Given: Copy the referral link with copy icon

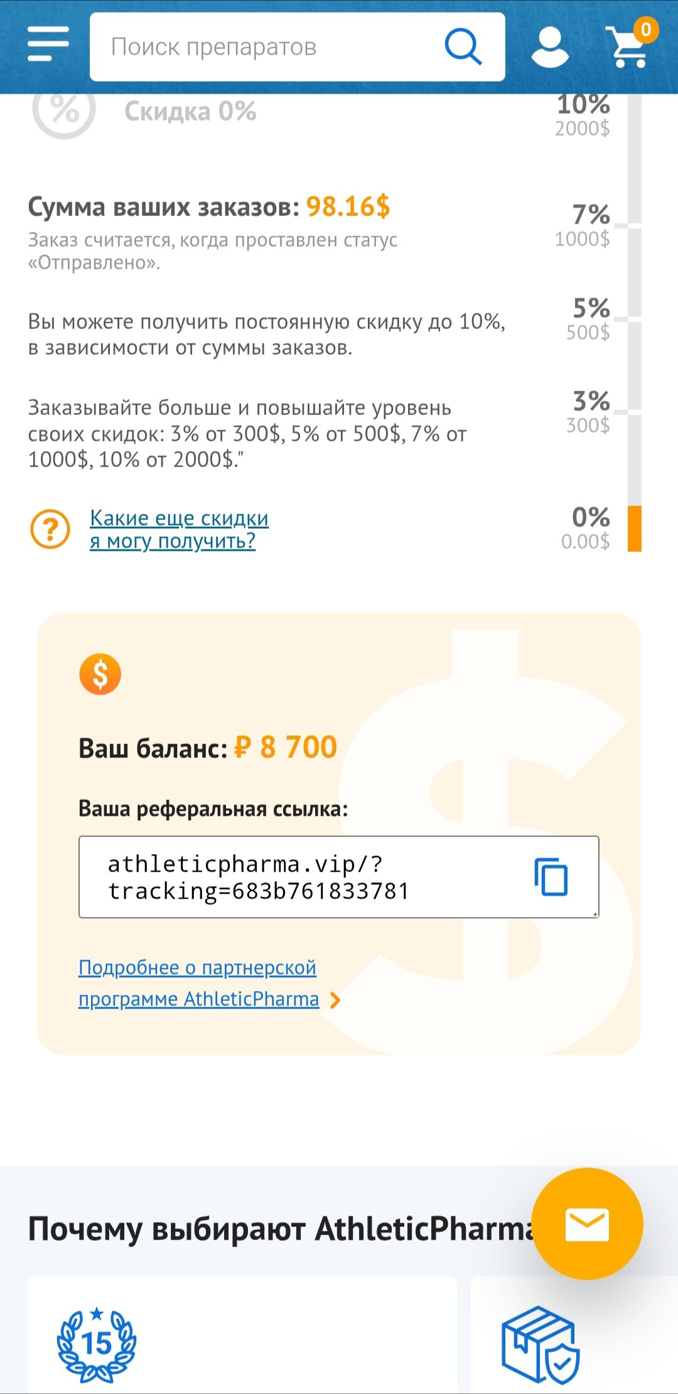Looking at the screenshot, I should click(551, 877).
